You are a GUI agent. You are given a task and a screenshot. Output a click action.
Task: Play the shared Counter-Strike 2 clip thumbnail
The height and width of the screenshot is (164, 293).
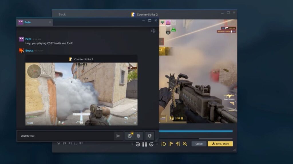pos(82,94)
